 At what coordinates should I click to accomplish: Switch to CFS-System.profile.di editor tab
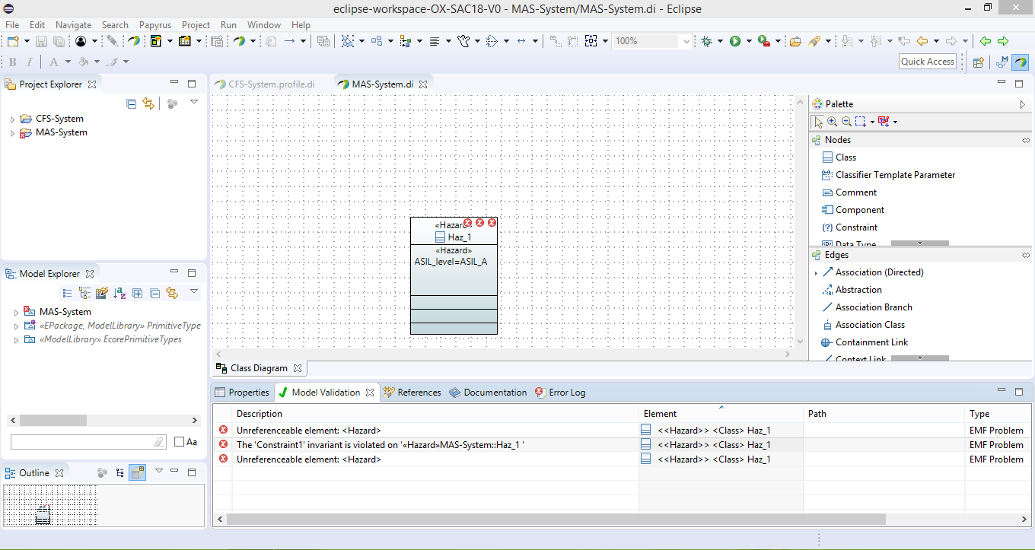click(271, 84)
